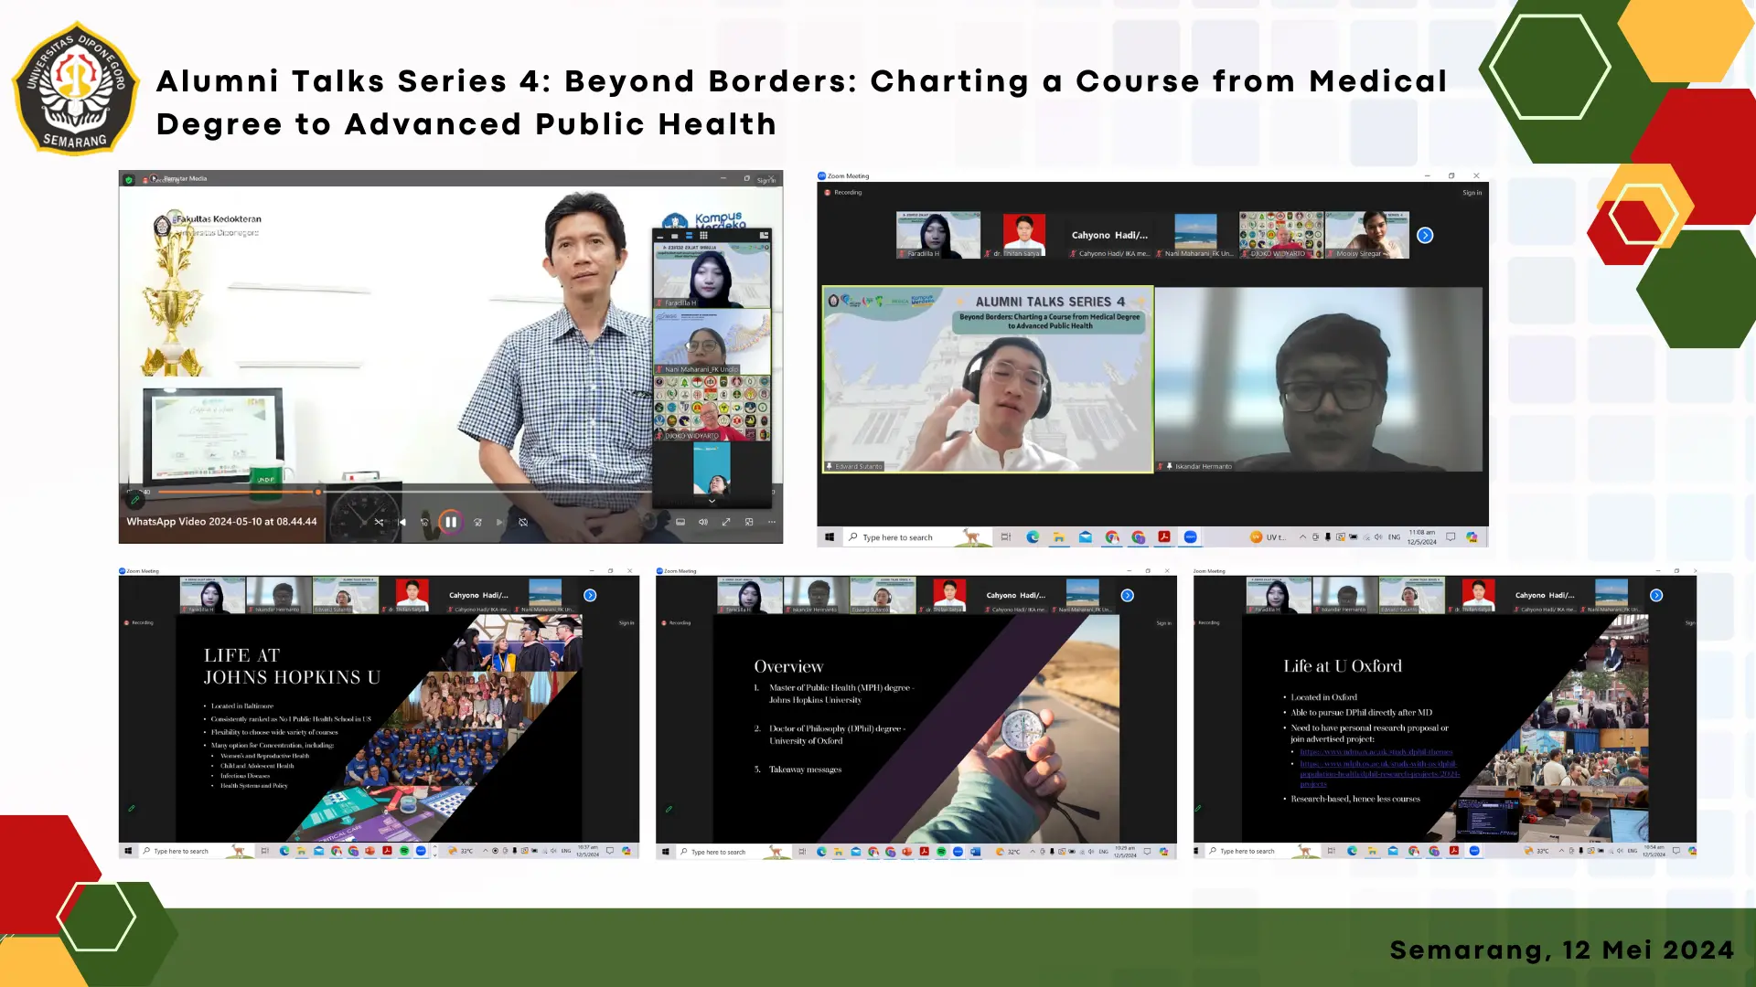This screenshot has height=987, width=1756.
Task: Toggle subtitles in the media player
Action: [x=680, y=522]
